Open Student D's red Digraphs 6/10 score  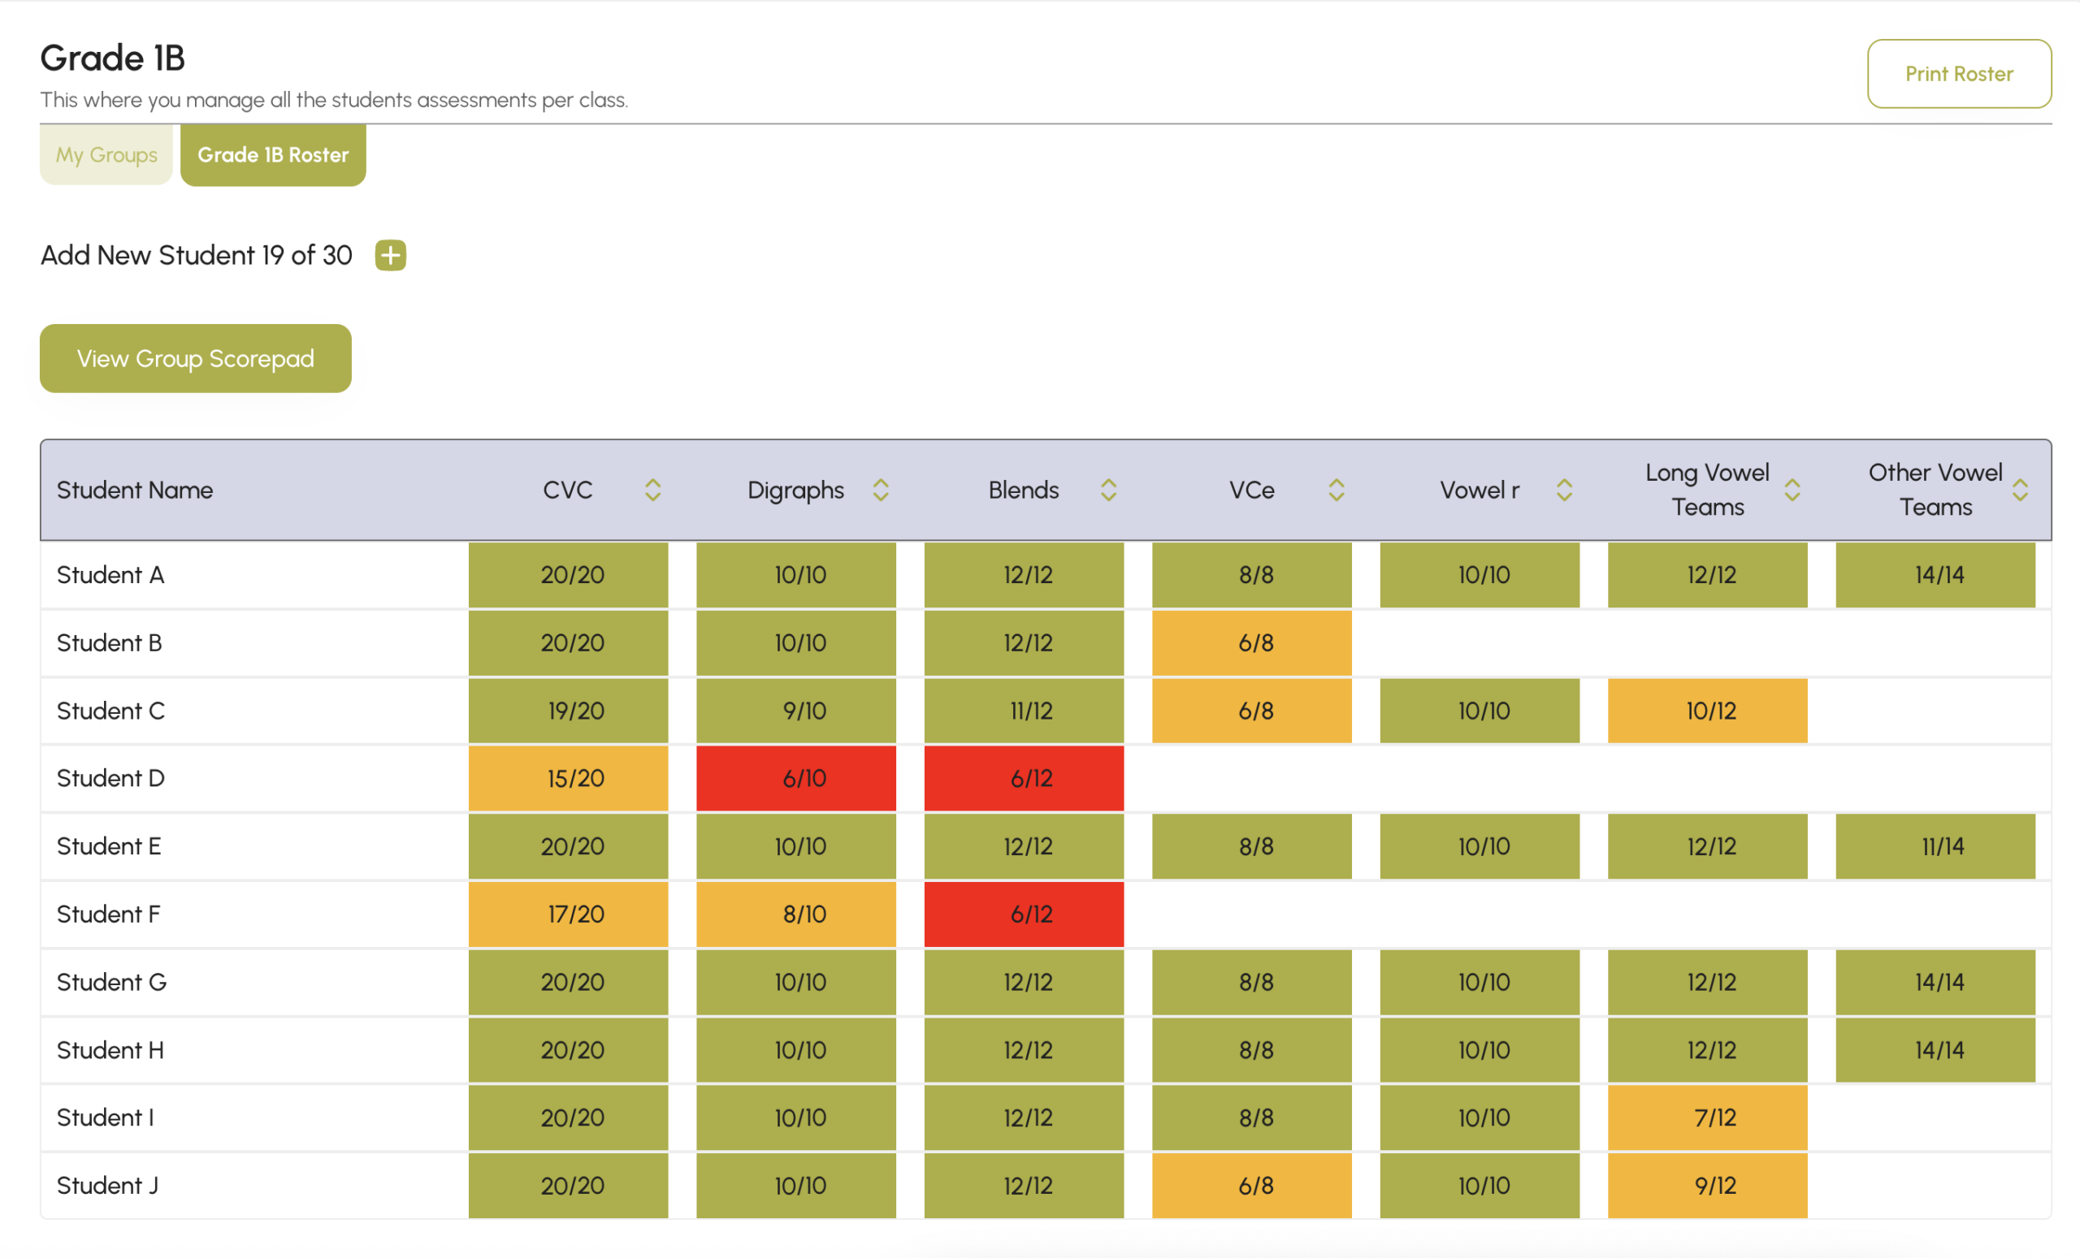pos(796,778)
